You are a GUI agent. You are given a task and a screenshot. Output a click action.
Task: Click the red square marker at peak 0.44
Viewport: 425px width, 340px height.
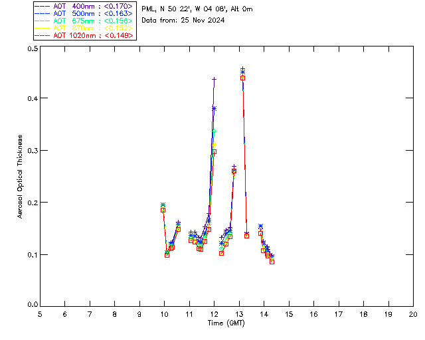pos(243,78)
